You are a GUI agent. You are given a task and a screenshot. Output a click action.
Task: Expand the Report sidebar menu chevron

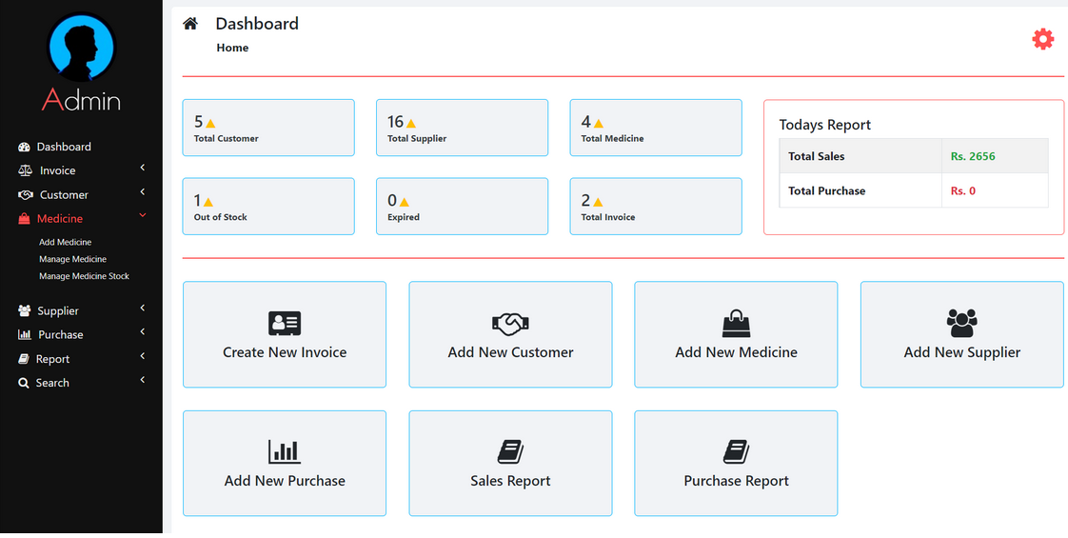(143, 356)
